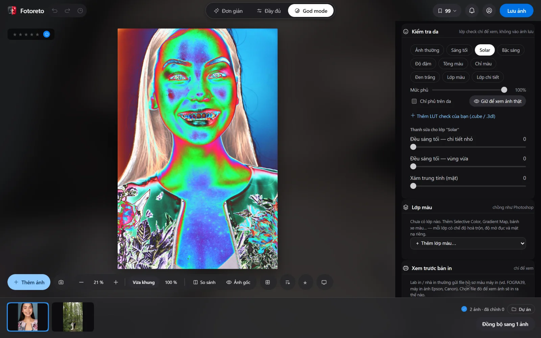Click the sort list icon in bottom toolbar
The width and height of the screenshot is (541, 338).
click(x=287, y=282)
